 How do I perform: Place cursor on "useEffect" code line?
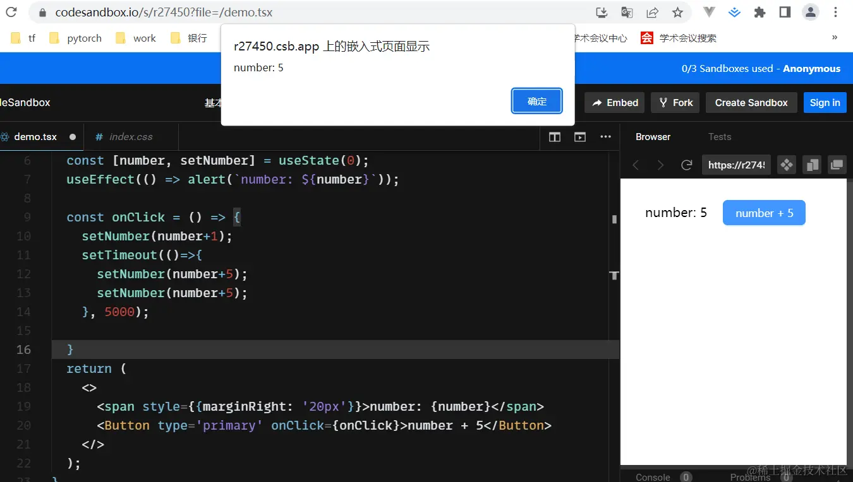[x=233, y=179]
